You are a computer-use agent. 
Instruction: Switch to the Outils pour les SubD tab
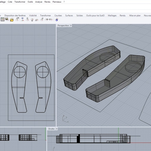[x=95, y=16]
